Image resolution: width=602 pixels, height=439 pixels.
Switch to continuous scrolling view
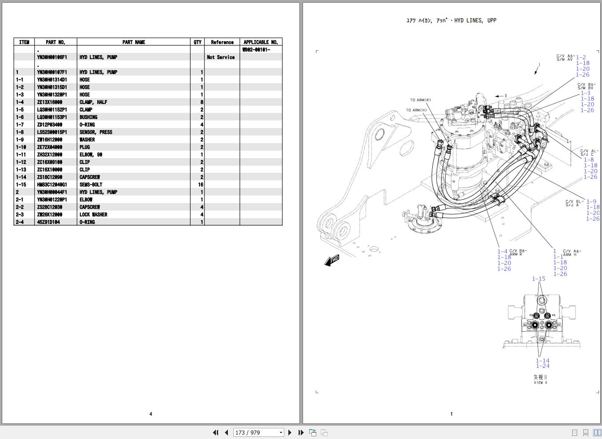[x=586, y=432]
